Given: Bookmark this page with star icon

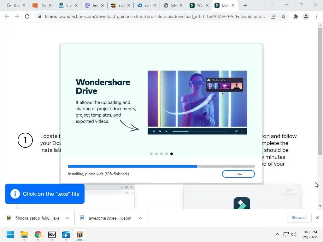Looking at the screenshot, I should coord(283,16).
